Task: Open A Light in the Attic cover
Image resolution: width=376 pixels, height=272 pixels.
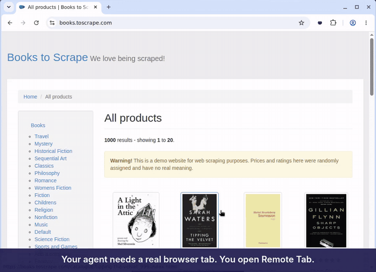Action: (x=136, y=220)
